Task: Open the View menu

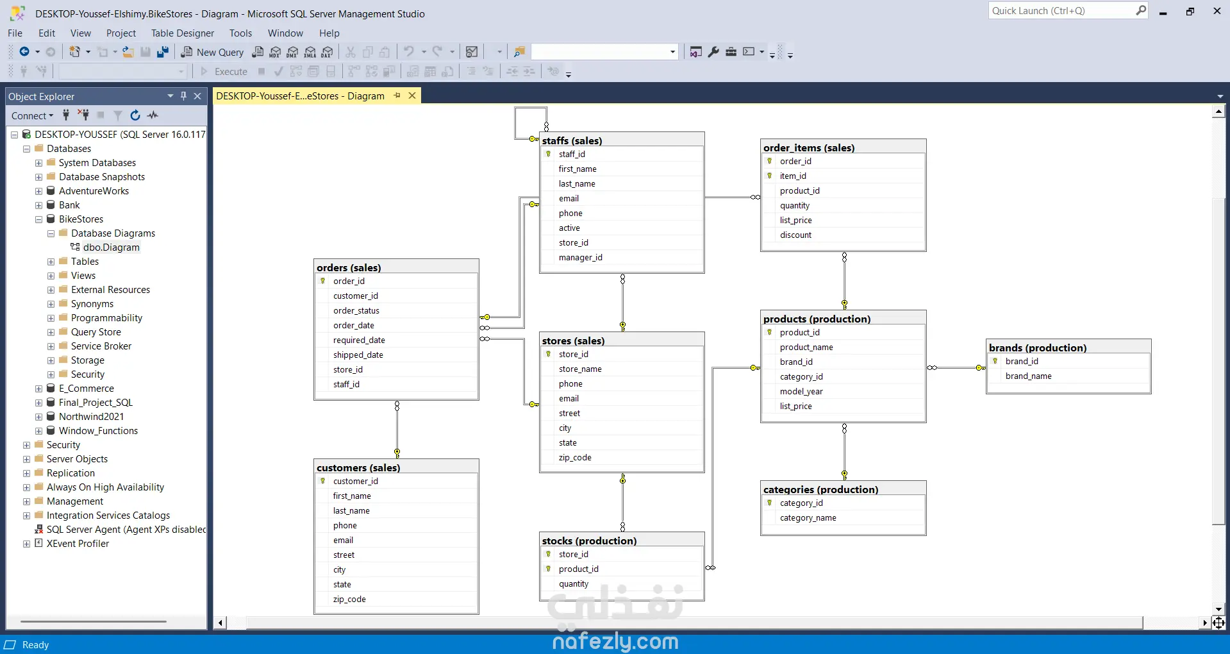Action: click(x=81, y=33)
